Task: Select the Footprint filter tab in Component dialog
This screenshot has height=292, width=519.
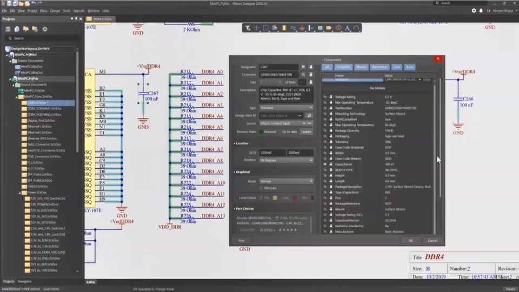Action: 343,67
